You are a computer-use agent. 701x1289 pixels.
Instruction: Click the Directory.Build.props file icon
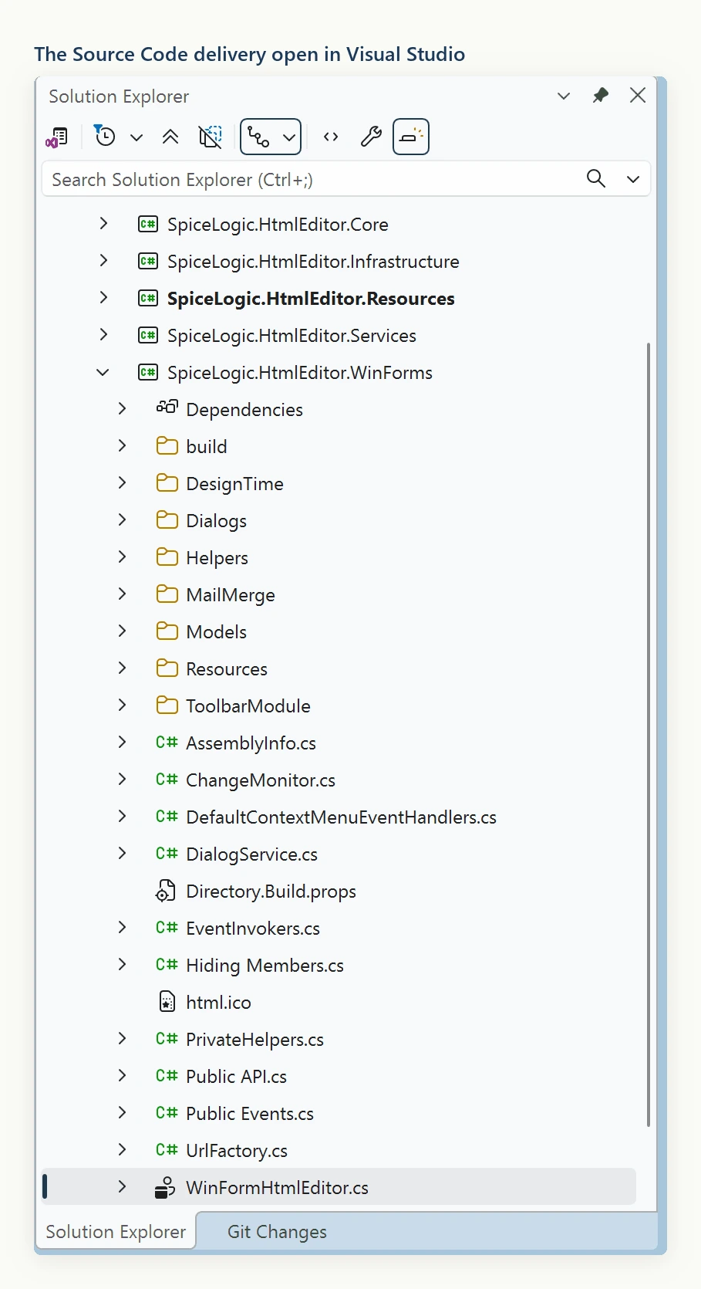click(165, 891)
